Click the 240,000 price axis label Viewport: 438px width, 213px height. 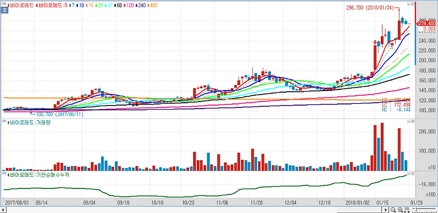tap(426, 41)
